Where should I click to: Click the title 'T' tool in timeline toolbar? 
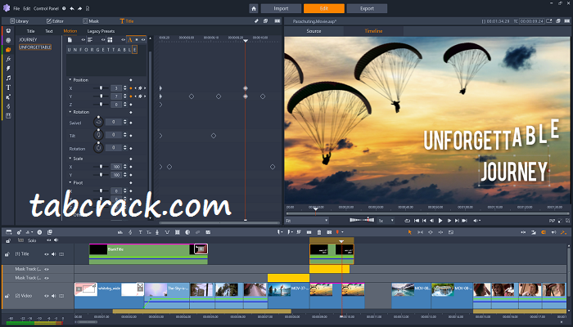(140, 232)
